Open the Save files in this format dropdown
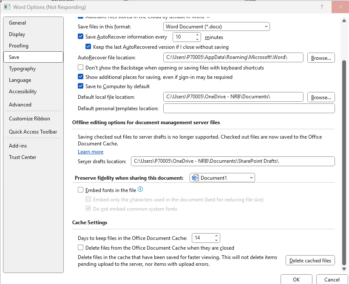The height and width of the screenshot is (284, 349). pyautogui.click(x=217, y=27)
